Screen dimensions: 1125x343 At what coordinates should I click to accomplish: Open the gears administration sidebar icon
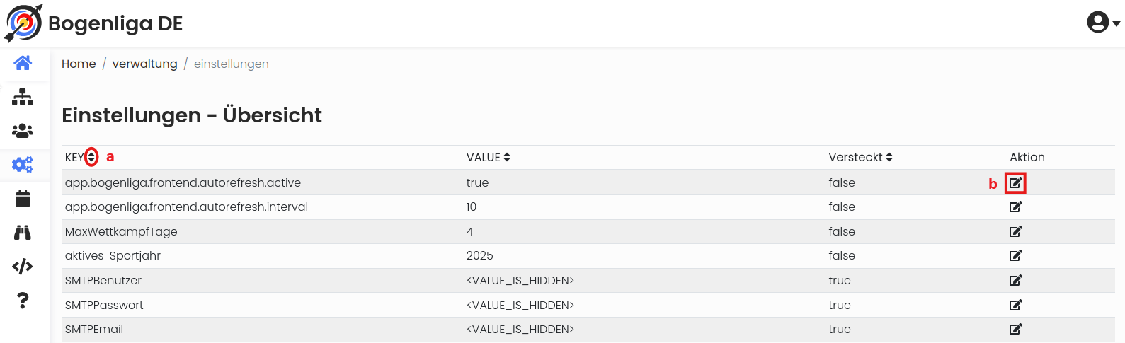23,165
